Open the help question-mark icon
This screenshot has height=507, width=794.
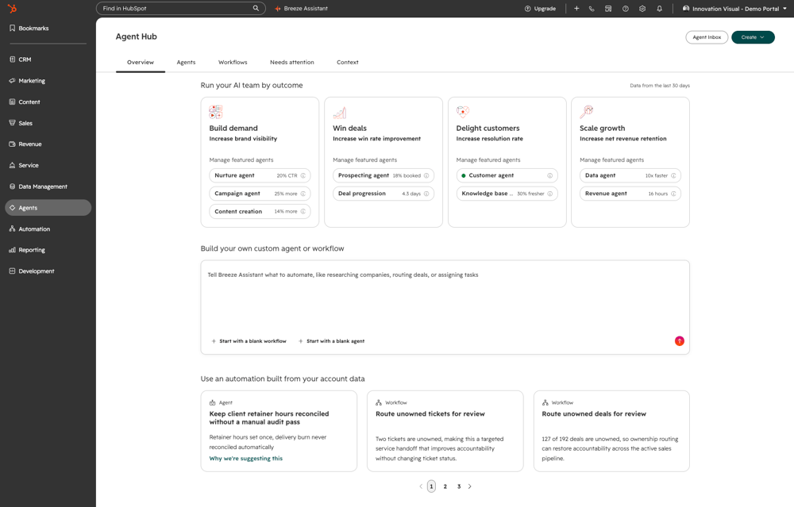tap(626, 9)
